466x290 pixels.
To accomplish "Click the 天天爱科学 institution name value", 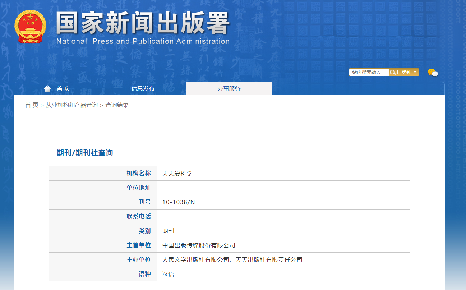I will [x=177, y=174].
